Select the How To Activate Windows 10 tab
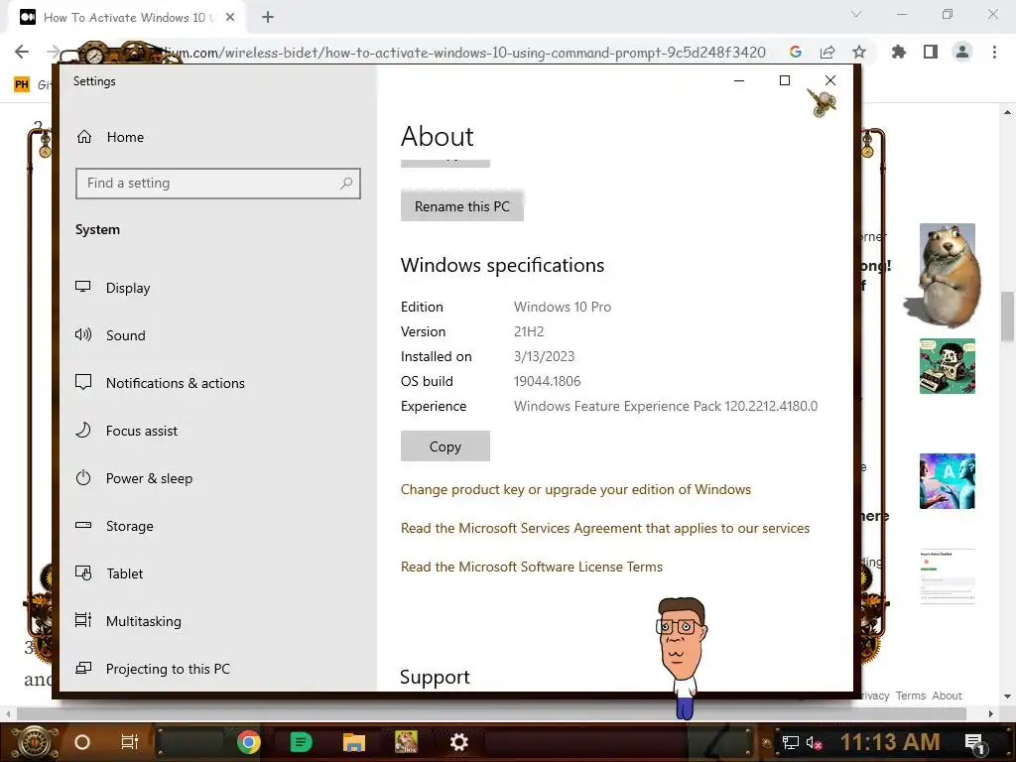The width and height of the screenshot is (1016, 762). [127, 18]
